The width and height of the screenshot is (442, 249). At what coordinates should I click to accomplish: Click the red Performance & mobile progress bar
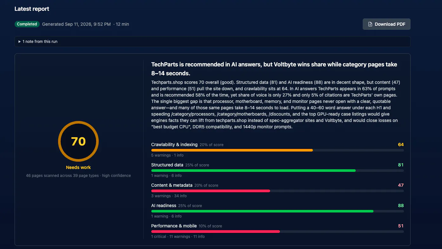[215, 232]
